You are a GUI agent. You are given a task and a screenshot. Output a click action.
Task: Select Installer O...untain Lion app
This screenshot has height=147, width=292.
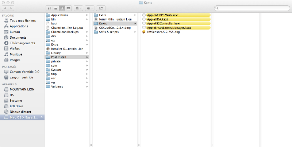tap(67, 49)
